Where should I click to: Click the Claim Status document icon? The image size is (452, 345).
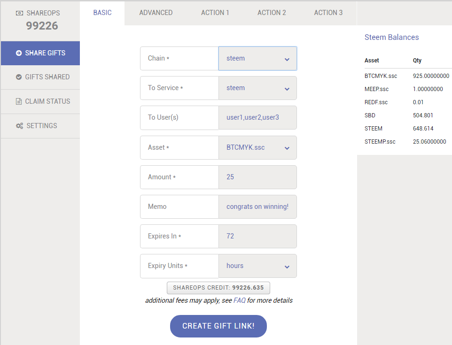click(19, 101)
